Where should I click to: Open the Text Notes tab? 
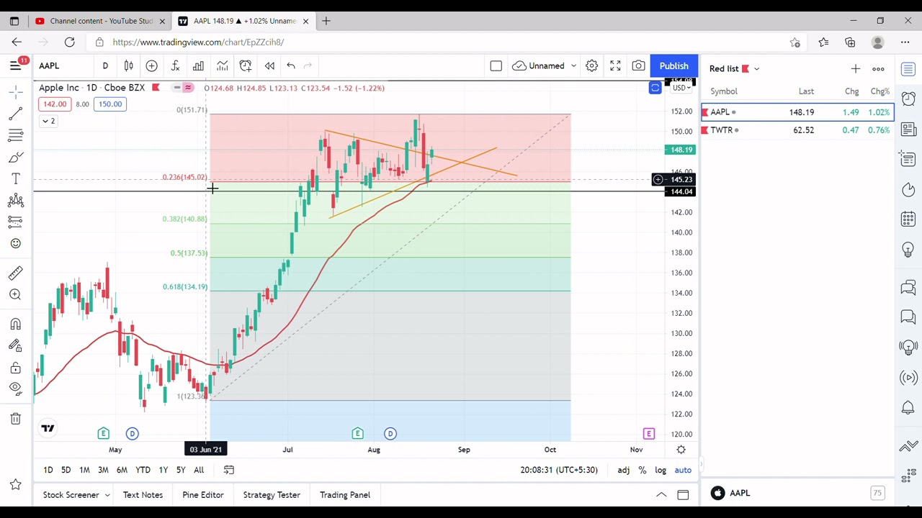(x=143, y=495)
